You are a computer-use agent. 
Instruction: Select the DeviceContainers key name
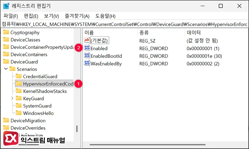(x=29, y=55)
